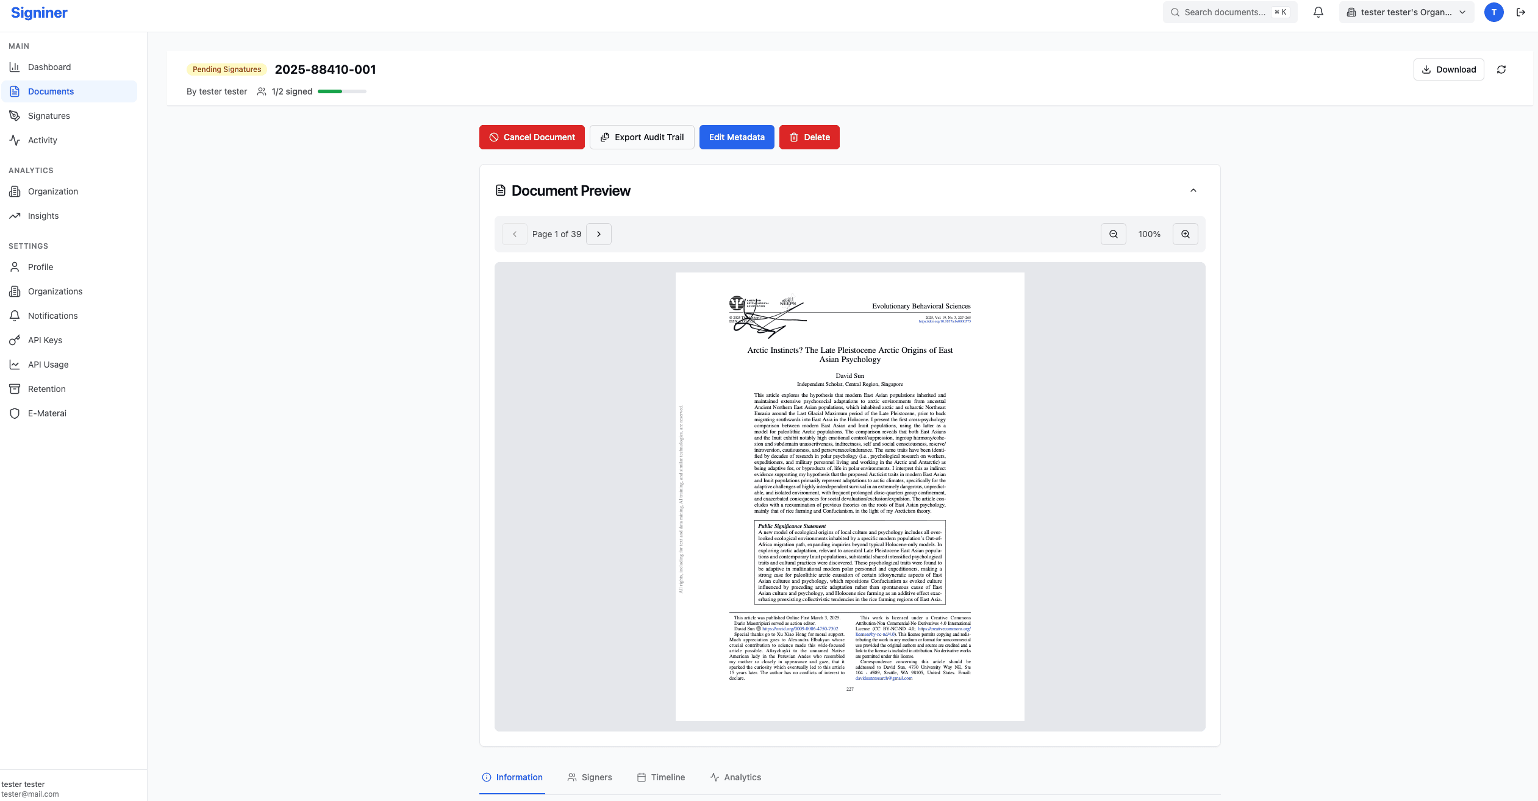Open the Activity page
The image size is (1538, 801).
coord(42,140)
